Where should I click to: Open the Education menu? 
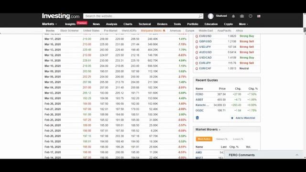point(211,24)
